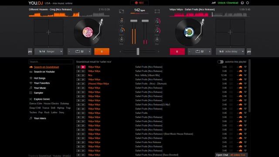Click the help headset icon
The height and width of the screenshot is (157, 279).
coord(242,3)
